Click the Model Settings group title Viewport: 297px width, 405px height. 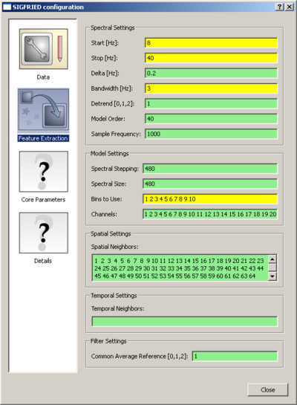click(109, 153)
